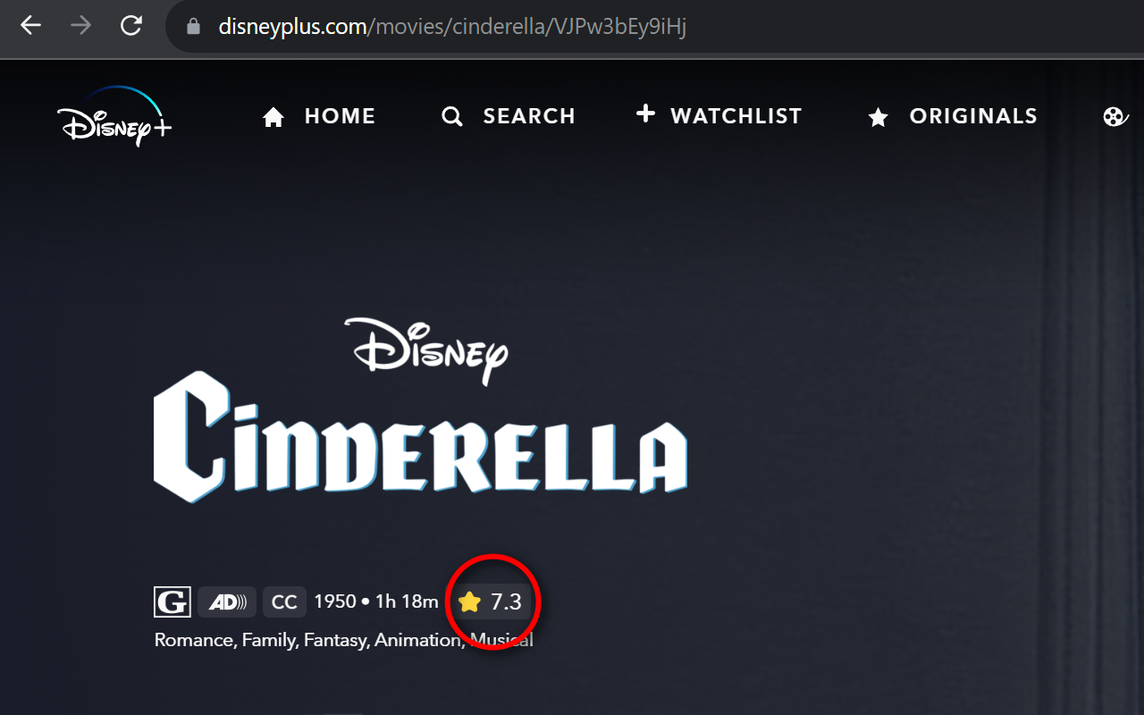This screenshot has width=1144, height=715.
Task: Click the CC closed captions badge
Action: pyautogui.click(x=284, y=601)
